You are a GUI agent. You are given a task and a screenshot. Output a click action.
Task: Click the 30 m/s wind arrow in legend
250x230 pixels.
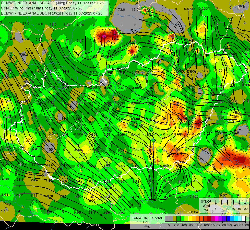coord(233,202)
